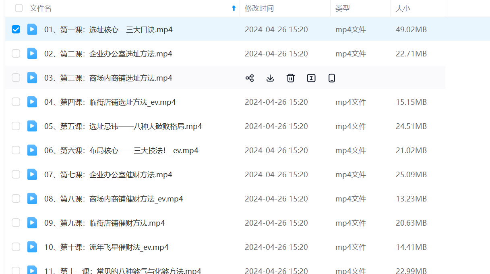Uncheck the 01、第一课 file checkbox

[16, 29]
